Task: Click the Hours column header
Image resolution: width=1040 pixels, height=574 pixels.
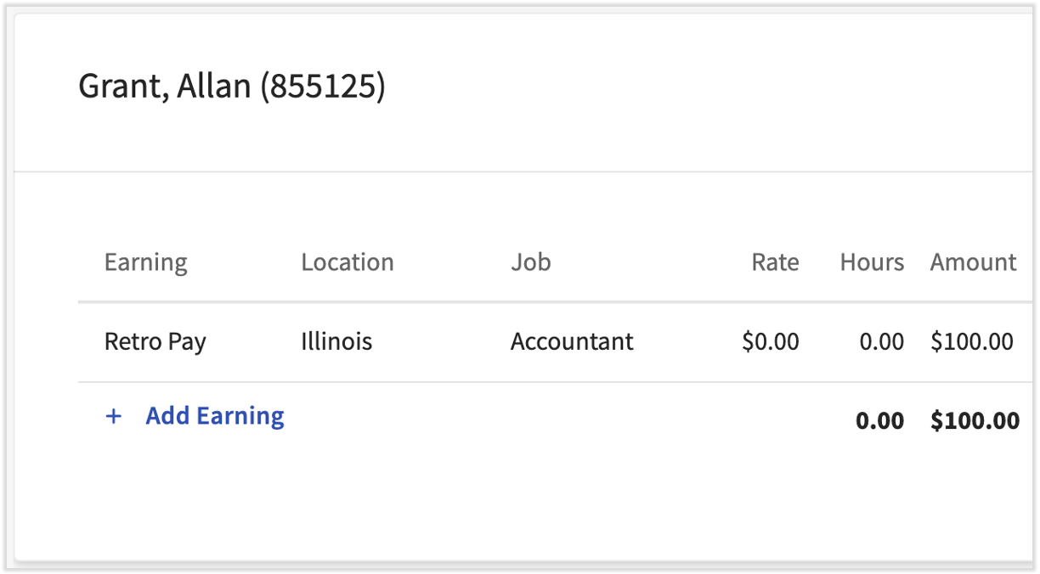Action: (872, 262)
